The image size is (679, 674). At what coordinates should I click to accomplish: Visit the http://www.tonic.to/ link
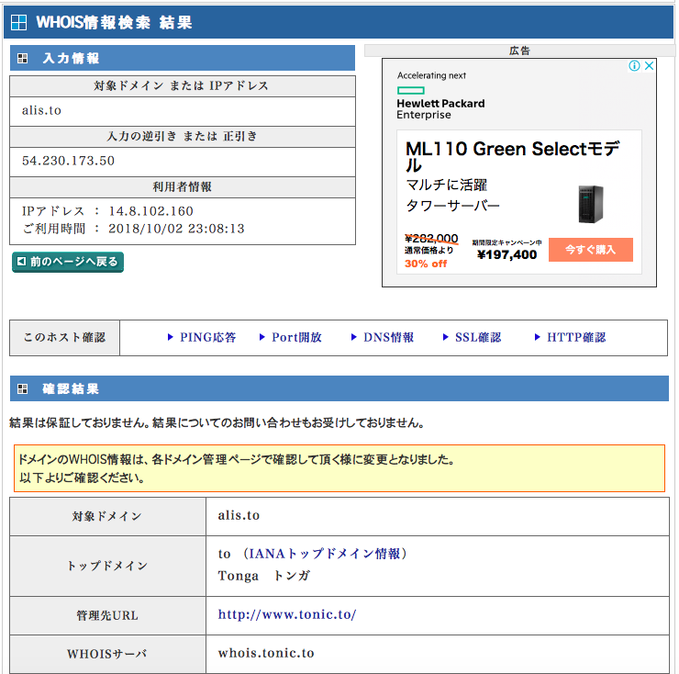pyautogui.click(x=286, y=614)
